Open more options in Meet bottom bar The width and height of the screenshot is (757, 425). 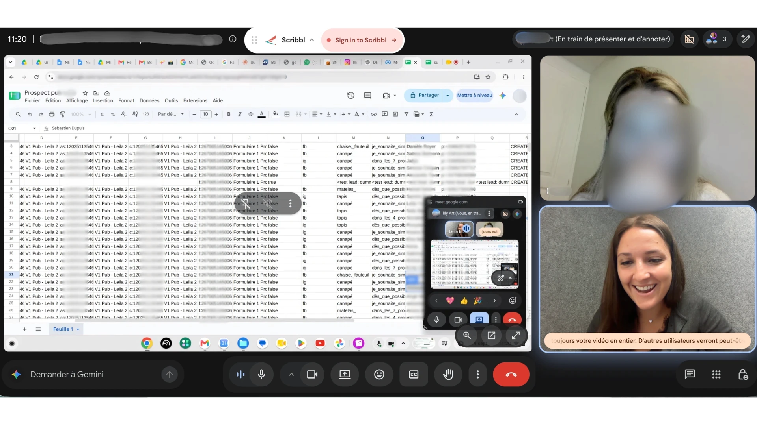tap(477, 374)
